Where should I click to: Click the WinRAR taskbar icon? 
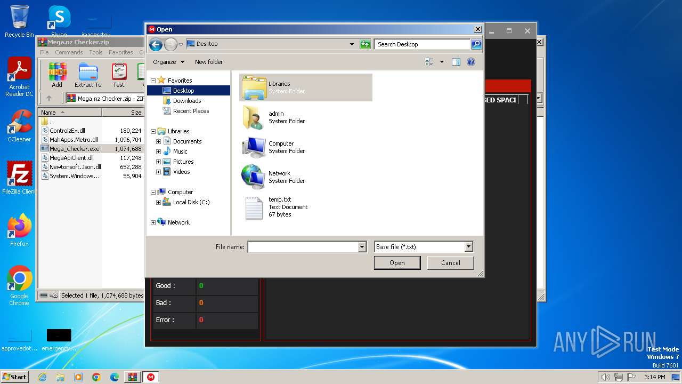tap(133, 377)
